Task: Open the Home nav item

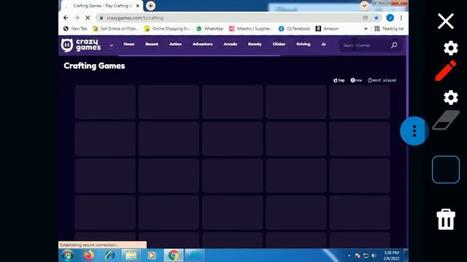Action: coord(129,44)
